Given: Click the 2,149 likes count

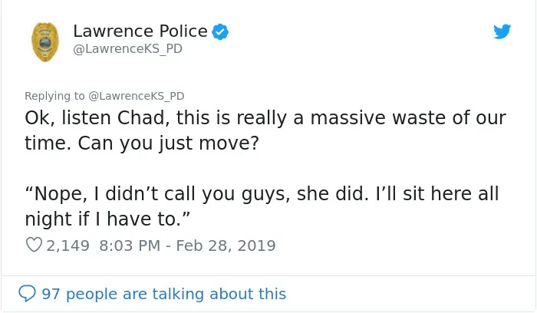Looking at the screenshot, I should point(68,245).
